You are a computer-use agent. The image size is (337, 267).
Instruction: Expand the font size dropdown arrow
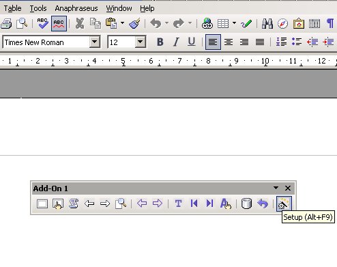(140, 42)
